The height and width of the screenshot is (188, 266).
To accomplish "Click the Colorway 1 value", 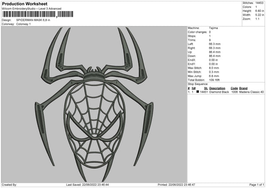I will point(23,24).
